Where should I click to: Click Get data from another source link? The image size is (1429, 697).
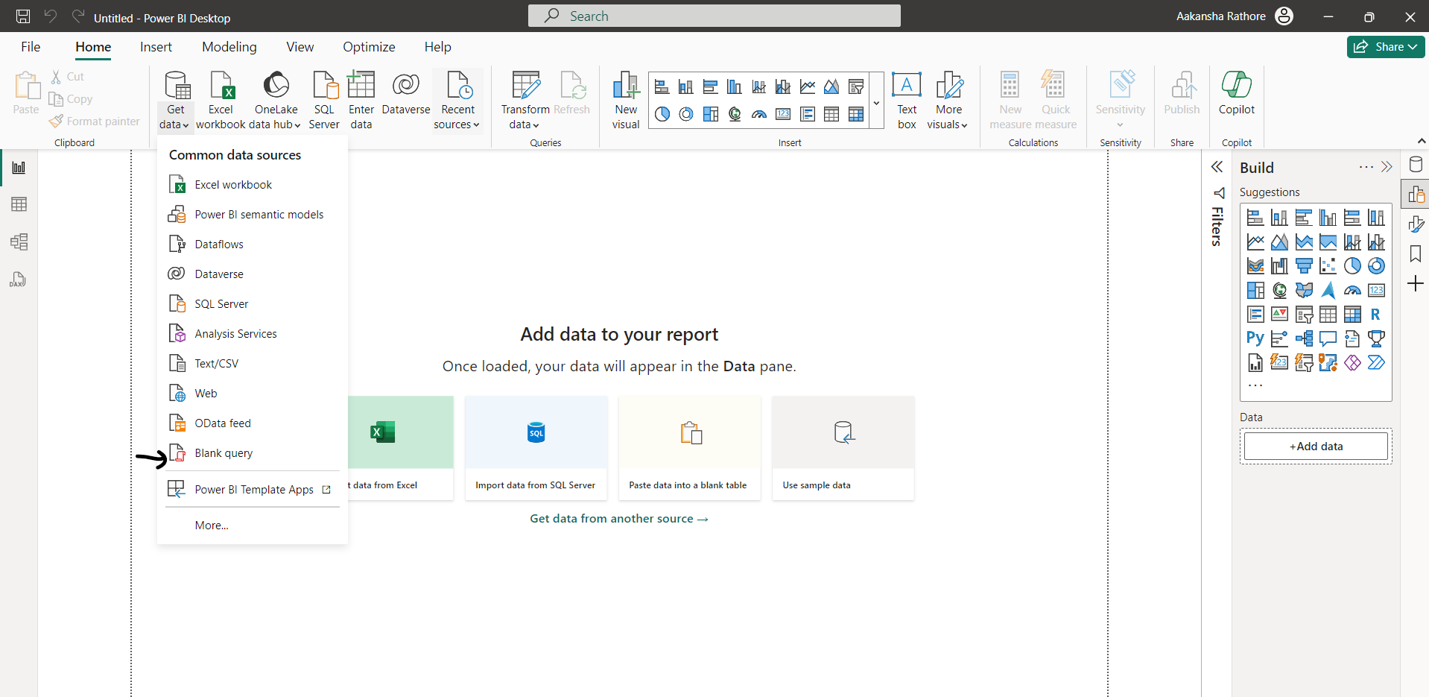618,519
